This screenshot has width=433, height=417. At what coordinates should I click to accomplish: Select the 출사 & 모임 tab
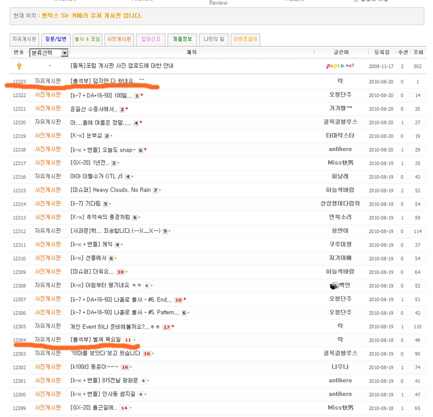[x=88, y=39]
